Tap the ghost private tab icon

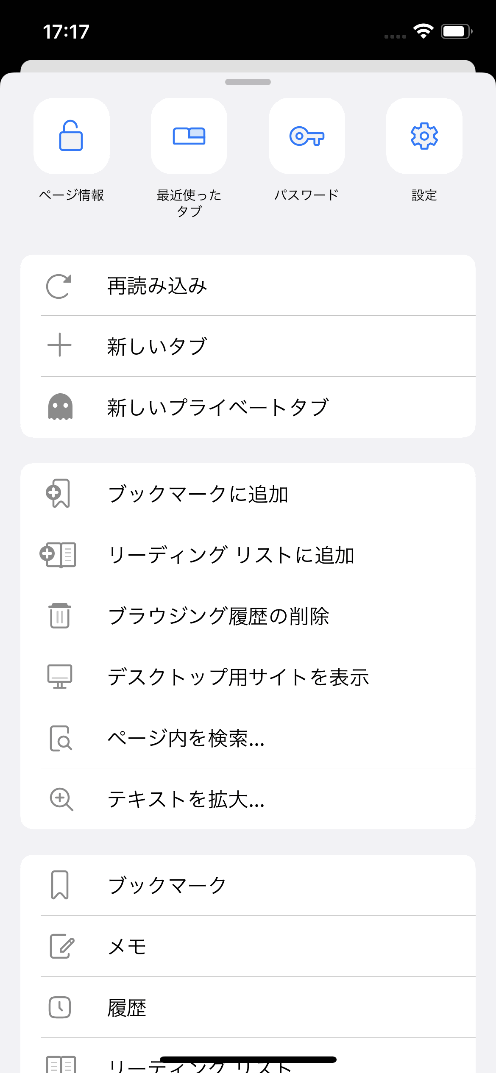[x=60, y=407]
